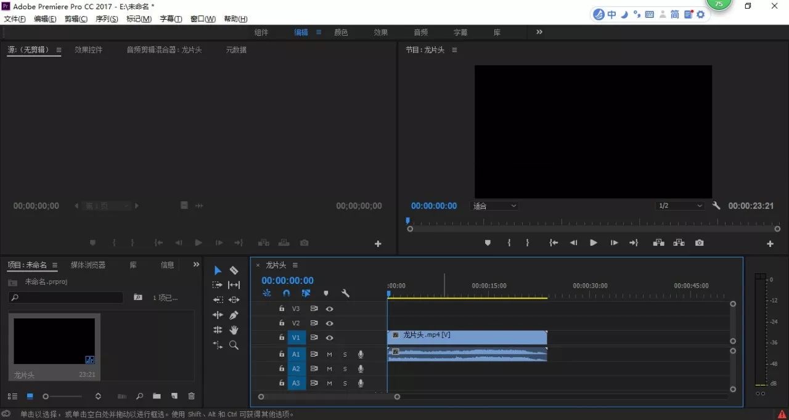Select the Track Select Forward tool
This screenshot has width=789, height=420.
tap(218, 285)
